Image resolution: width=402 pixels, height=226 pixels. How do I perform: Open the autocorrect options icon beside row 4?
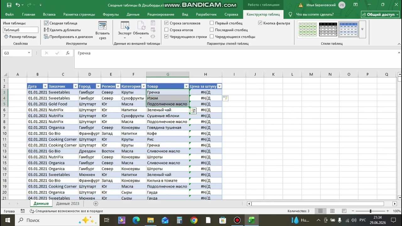225,98
